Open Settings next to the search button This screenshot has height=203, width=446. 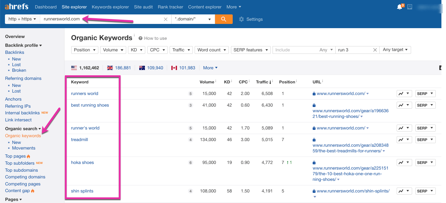coord(251,19)
